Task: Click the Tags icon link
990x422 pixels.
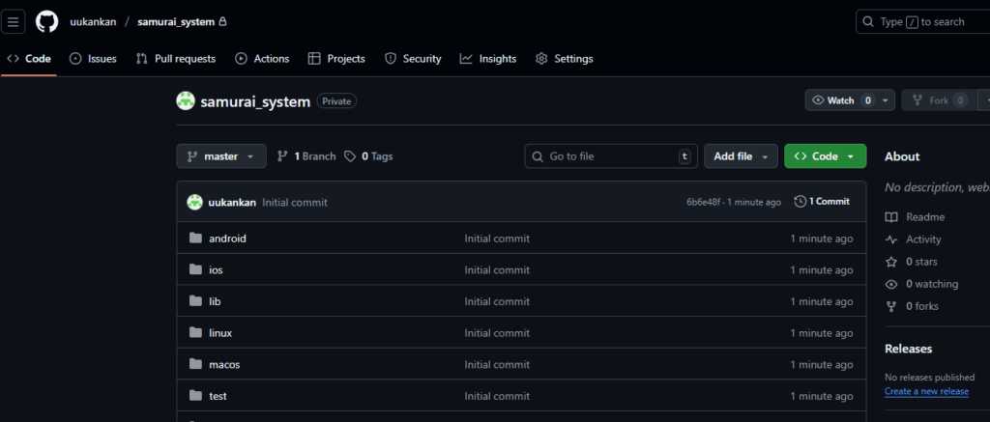Action: pos(350,156)
